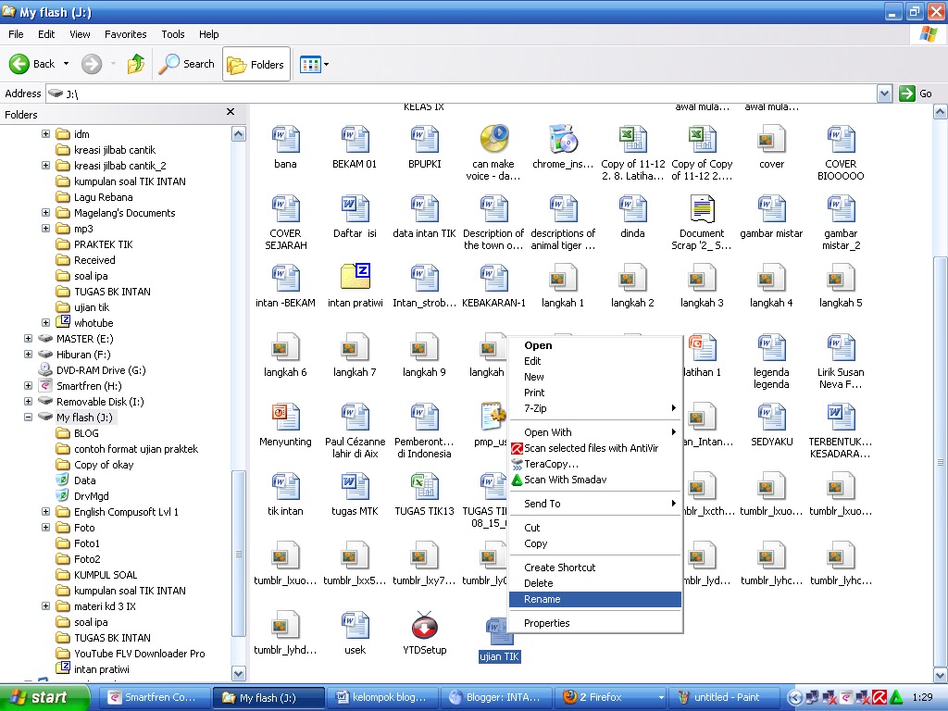Image resolution: width=948 pixels, height=711 pixels.
Task: Select the Daftar isi document icon
Action: pyautogui.click(x=355, y=208)
